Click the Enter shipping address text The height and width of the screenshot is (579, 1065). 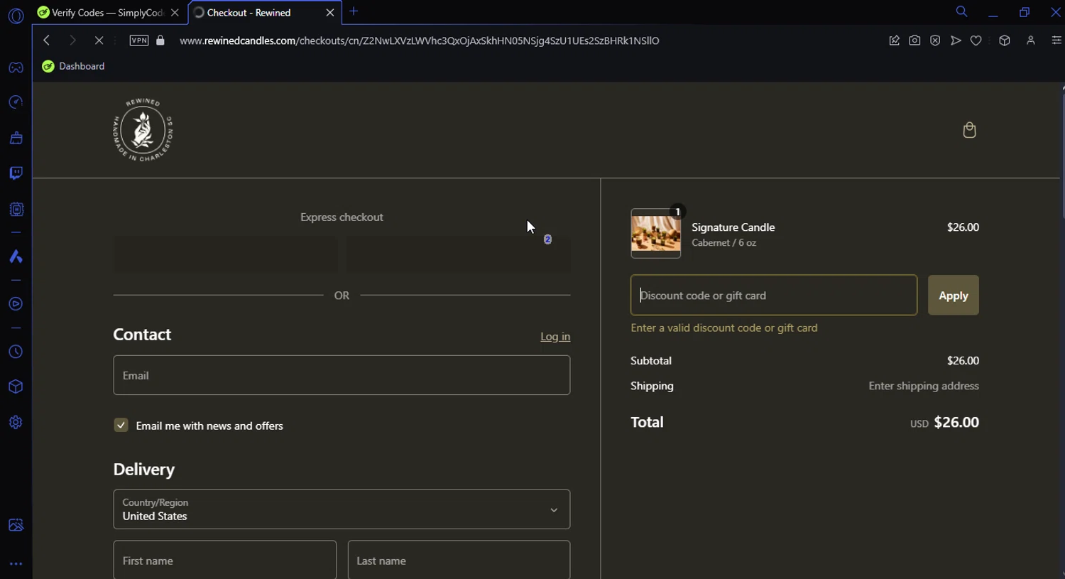pyautogui.click(x=924, y=386)
